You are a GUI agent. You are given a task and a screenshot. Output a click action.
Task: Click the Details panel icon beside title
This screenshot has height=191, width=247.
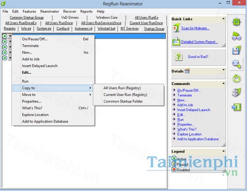187,71
